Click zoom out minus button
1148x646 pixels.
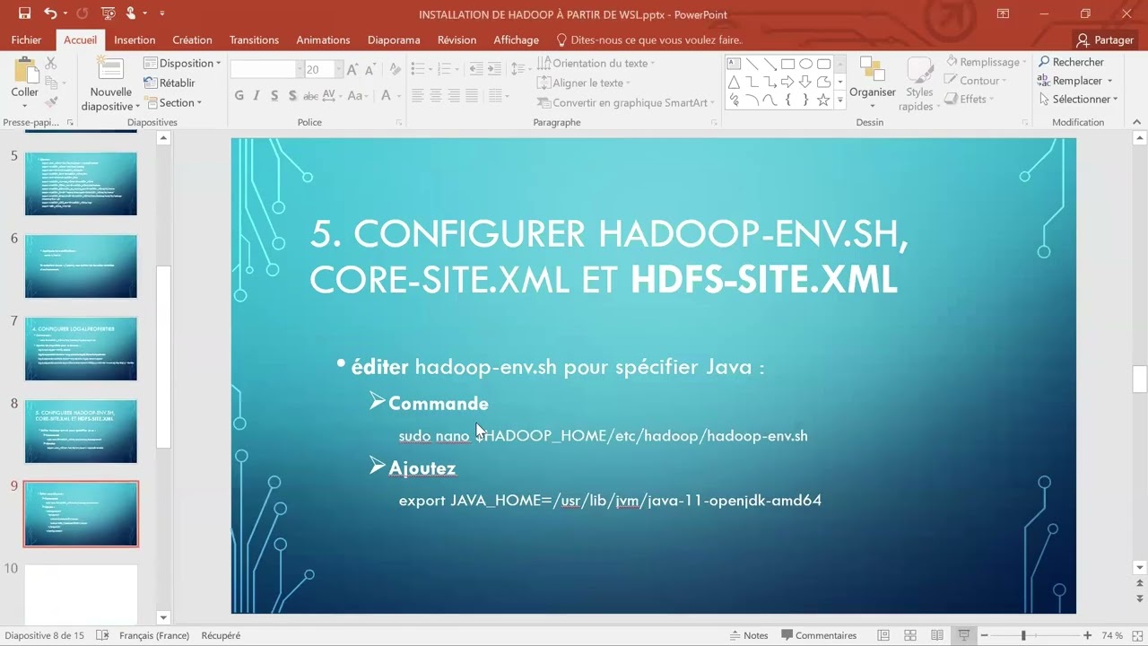[x=983, y=635]
